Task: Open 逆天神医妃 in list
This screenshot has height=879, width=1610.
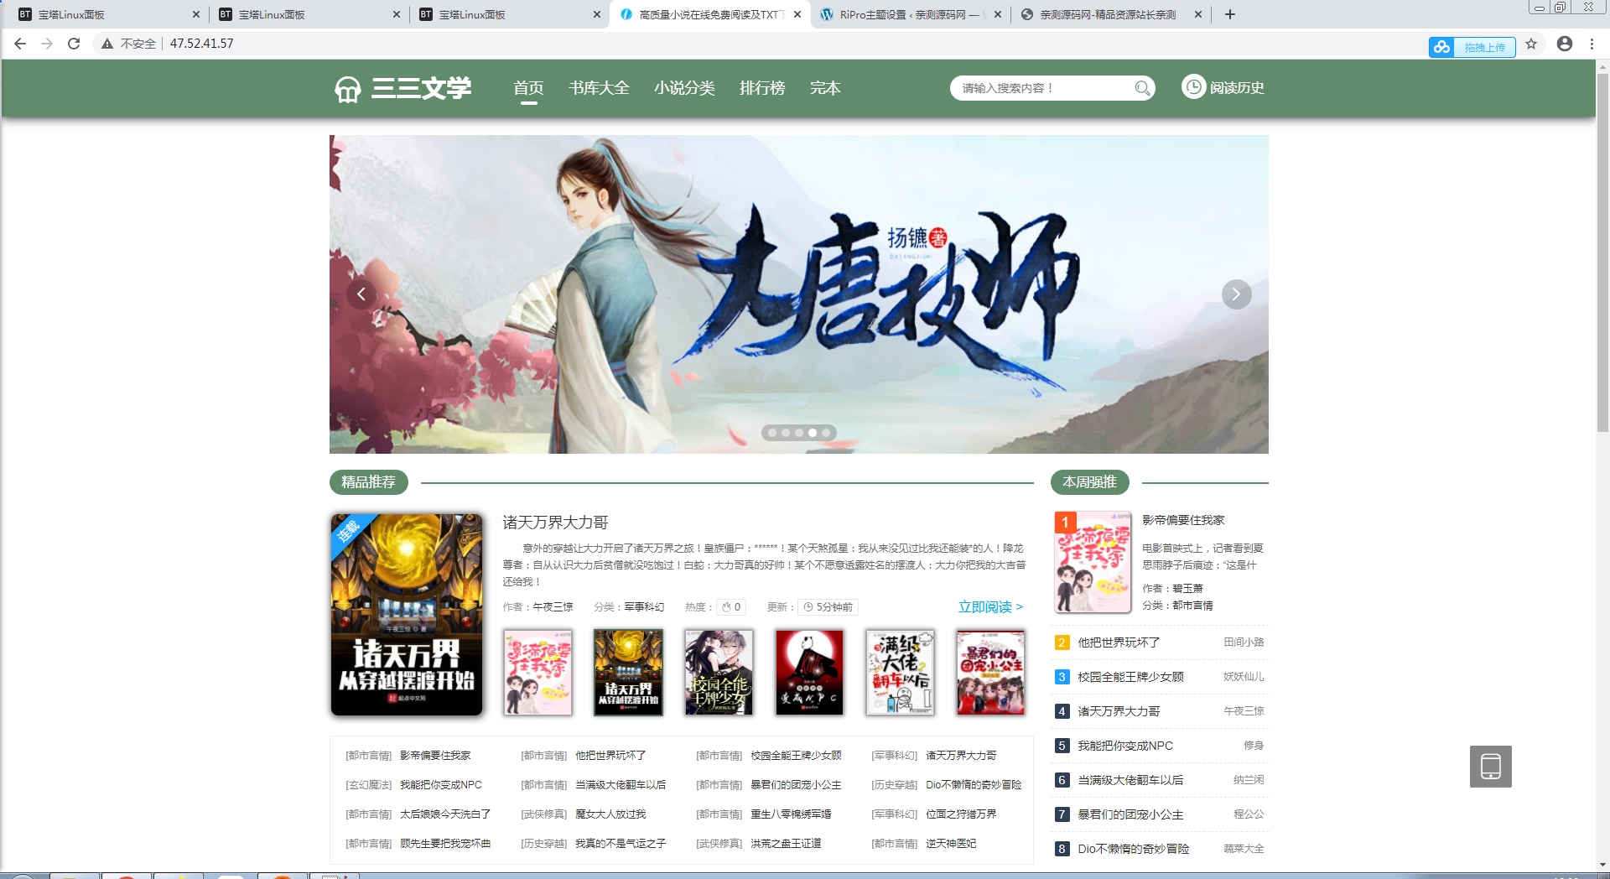Action: (951, 844)
